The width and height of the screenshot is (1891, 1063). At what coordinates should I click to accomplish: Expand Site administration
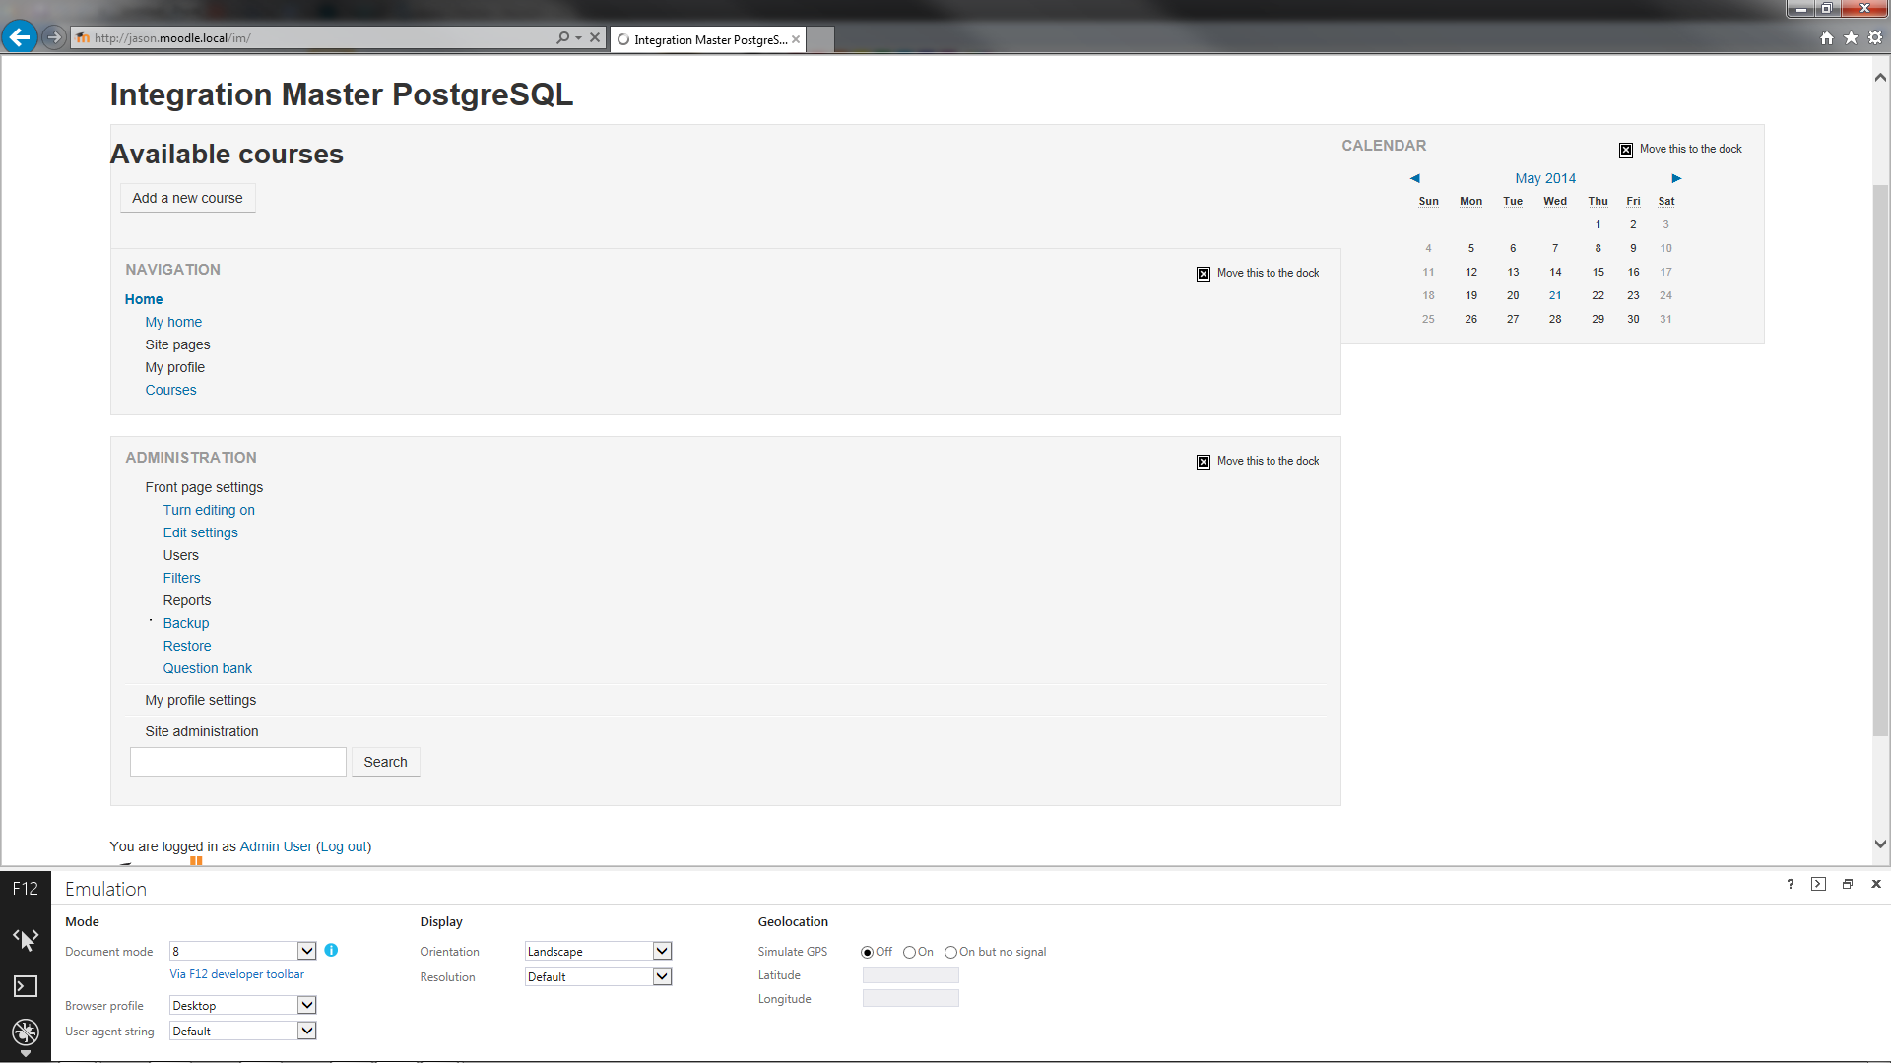201,731
